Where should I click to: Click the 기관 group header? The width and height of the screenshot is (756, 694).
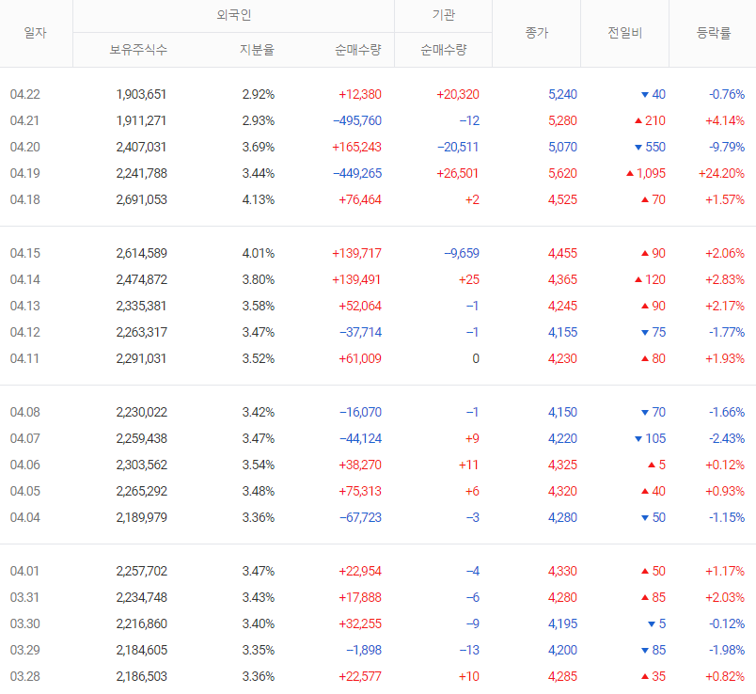tap(443, 15)
